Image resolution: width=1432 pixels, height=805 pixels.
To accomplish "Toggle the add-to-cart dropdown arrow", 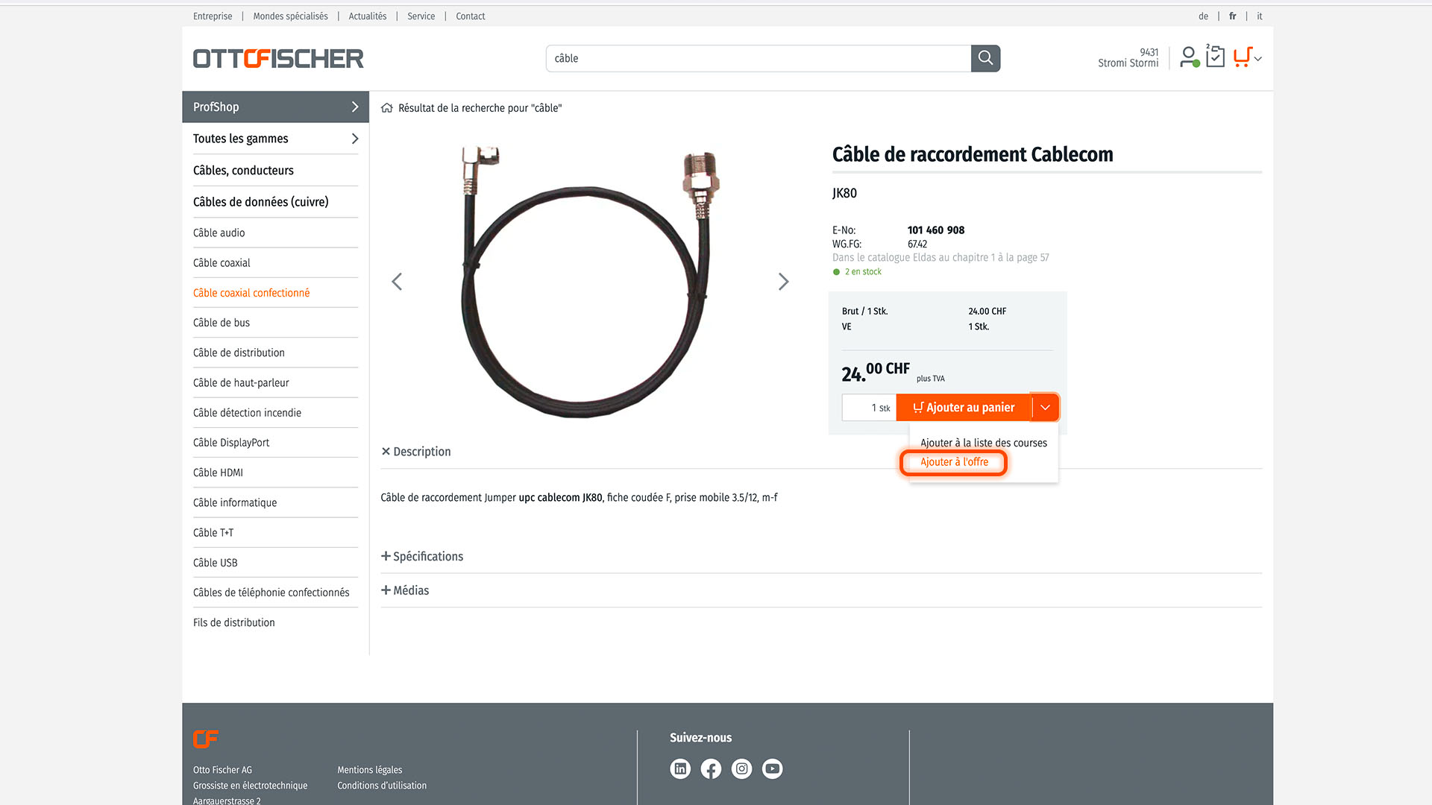I will tap(1045, 408).
